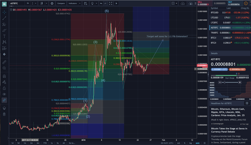Toggle the headlines list view icon
The image size is (251, 145).
tap(247, 103)
